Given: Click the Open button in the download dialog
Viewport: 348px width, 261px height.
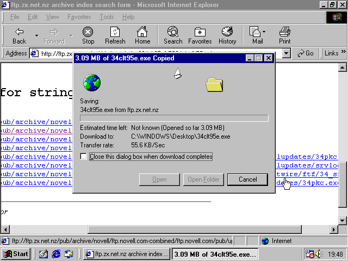Looking at the screenshot, I should pyautogui.click(x=159, y=179).
